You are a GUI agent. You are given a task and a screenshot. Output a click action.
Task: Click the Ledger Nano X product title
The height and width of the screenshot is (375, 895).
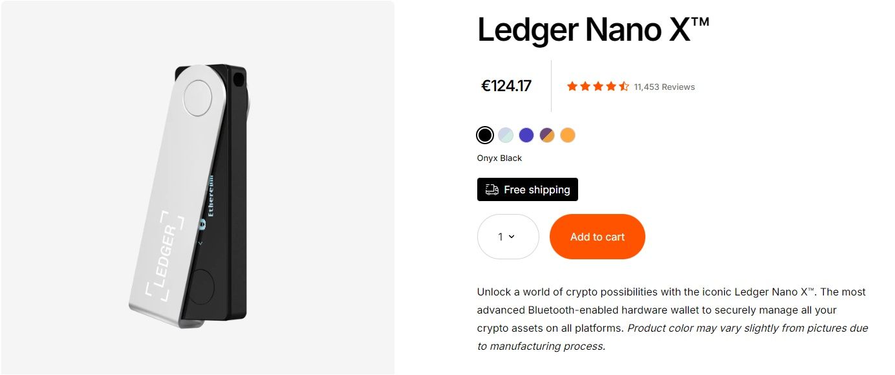(x=593, y=30)
